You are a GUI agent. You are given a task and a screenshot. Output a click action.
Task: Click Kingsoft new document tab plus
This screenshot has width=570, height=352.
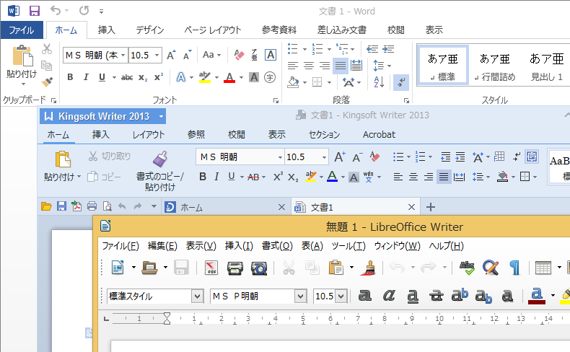pos(431,207)
